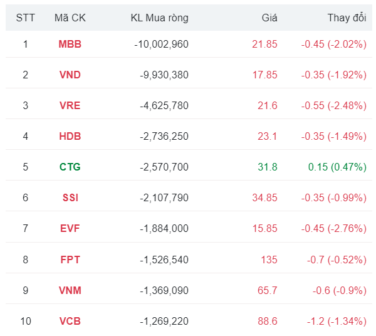Select net volume -1,369,090 for VNM
The width and height of the screenshot is (376, 336).
click(x=164, y=291)
